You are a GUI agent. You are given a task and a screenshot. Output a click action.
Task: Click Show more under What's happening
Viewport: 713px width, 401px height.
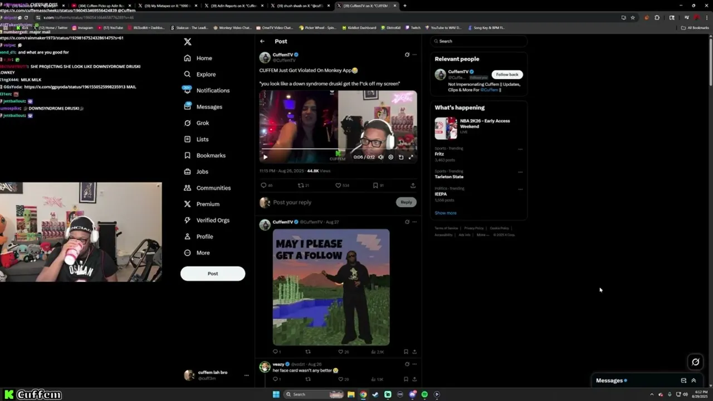pos(446,213)
